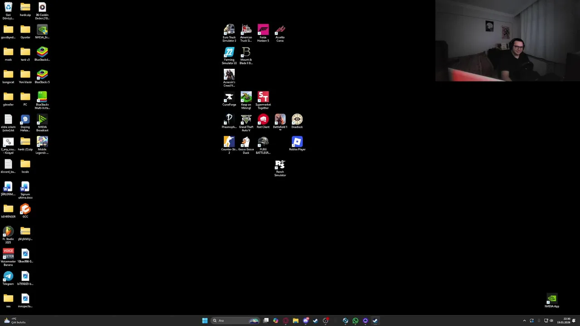Image resolution: width=580 pixels, height=326 pixels.
Task: Select the bEHRİNGER folder
Action: tap(8, 211)
